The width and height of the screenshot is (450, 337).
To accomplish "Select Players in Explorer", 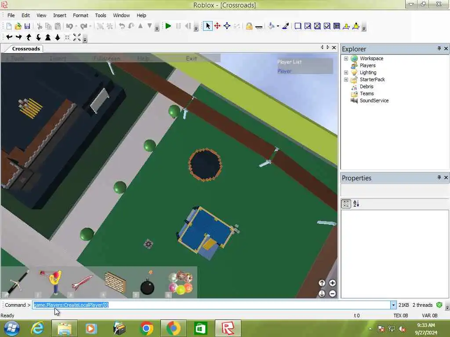I will tap(368, 65).
